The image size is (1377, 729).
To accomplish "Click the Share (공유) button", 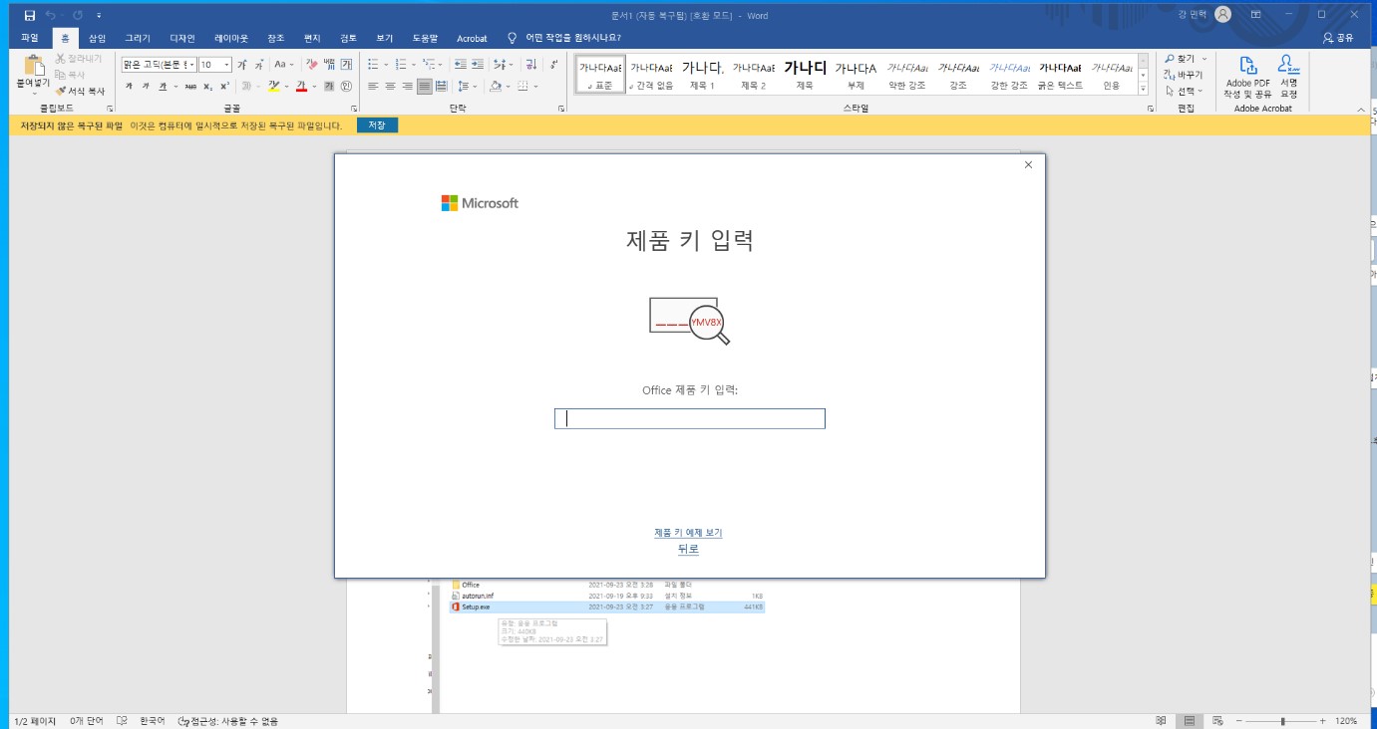I will pyautogui.click(x=1338, y=38).
